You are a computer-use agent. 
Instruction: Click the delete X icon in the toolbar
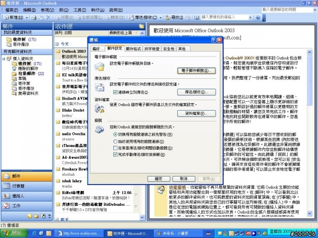point(48,18)
